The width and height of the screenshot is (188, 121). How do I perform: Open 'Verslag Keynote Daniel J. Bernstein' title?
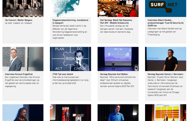click(165, 74)
